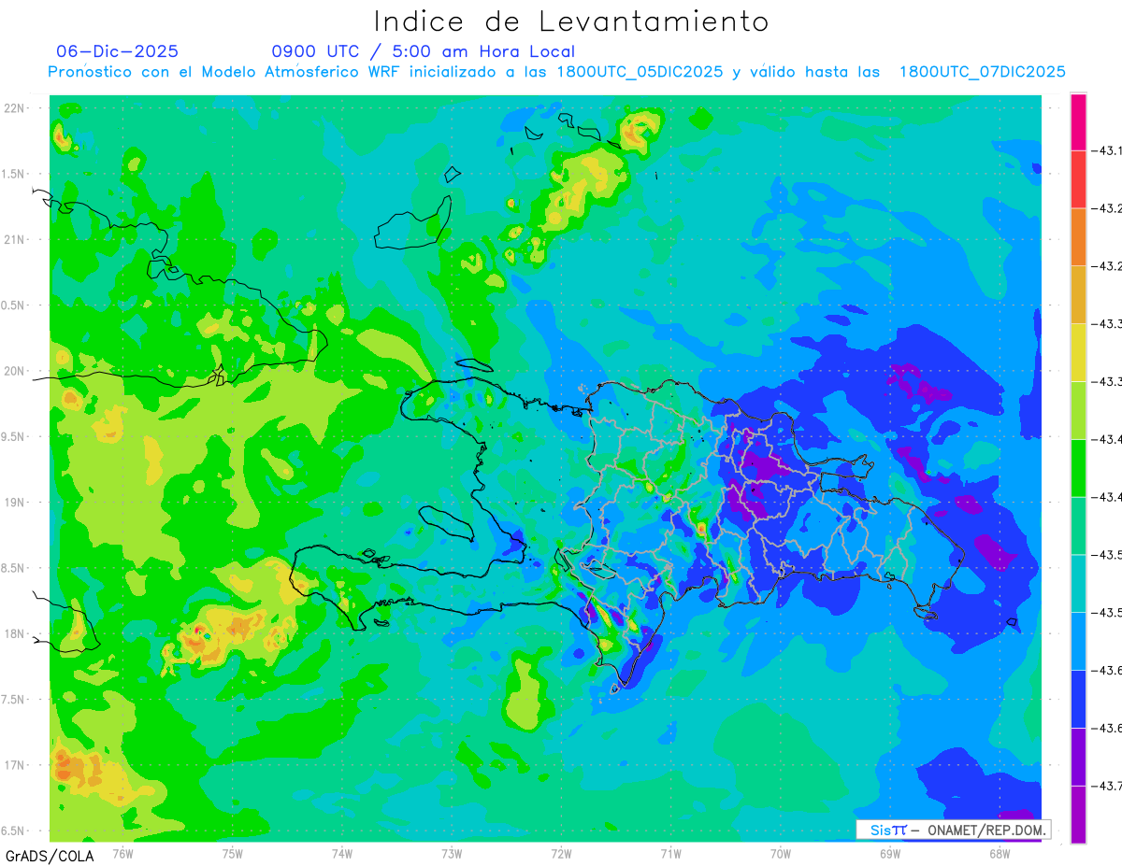Image resolution: width=1122 pixels, height=866 pixels.
Task: Pick the orange swatch in the legend
Action: tap(1078, 237)
